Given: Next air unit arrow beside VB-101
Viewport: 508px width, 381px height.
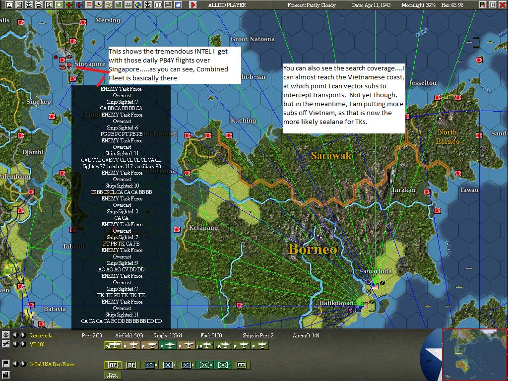Looking at the screenshot, I should click(23, 344).
